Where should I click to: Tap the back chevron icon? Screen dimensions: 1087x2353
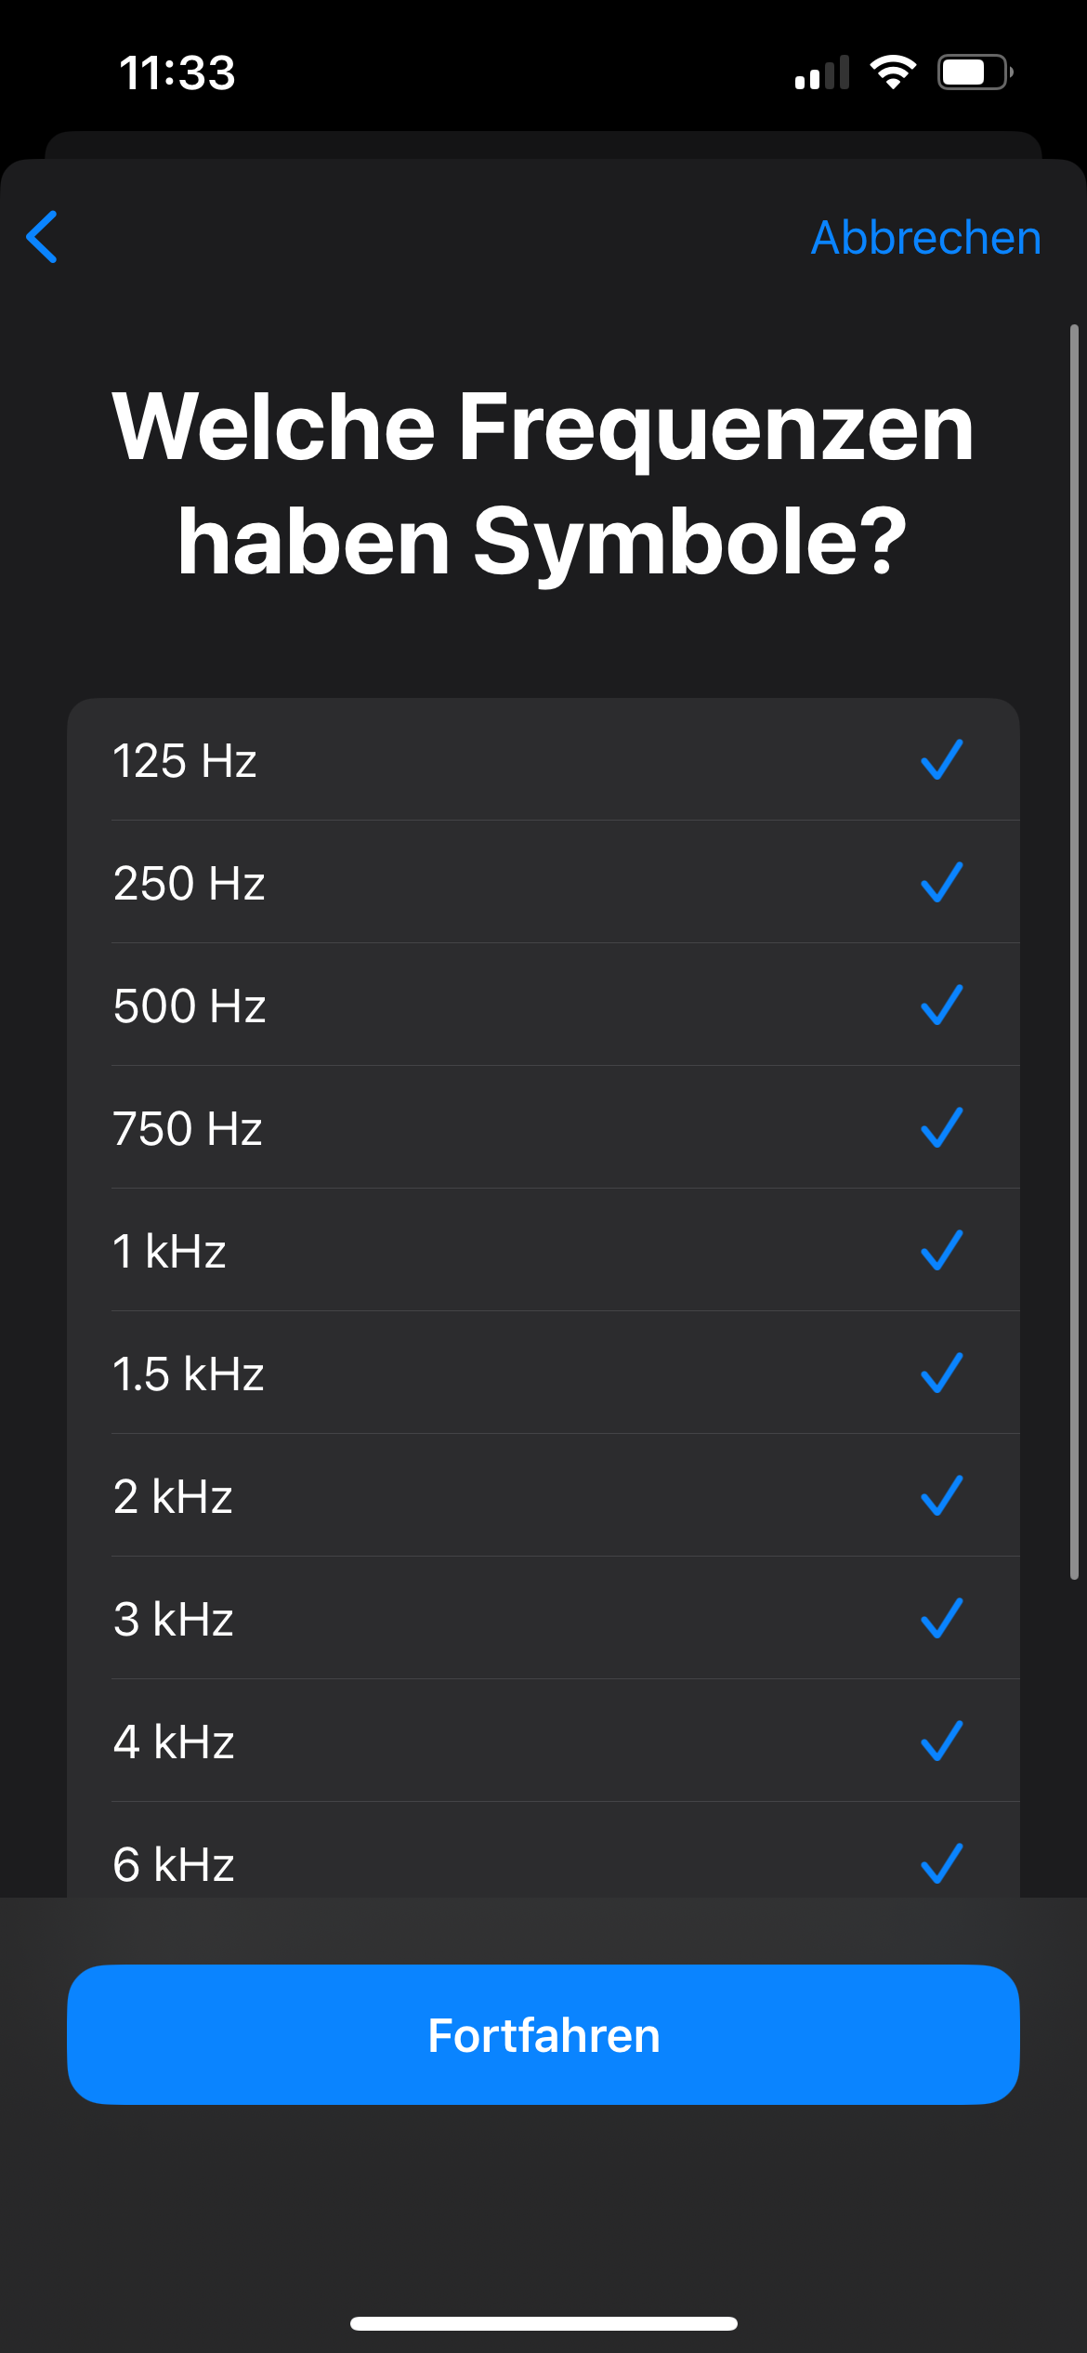coord(43,237)
